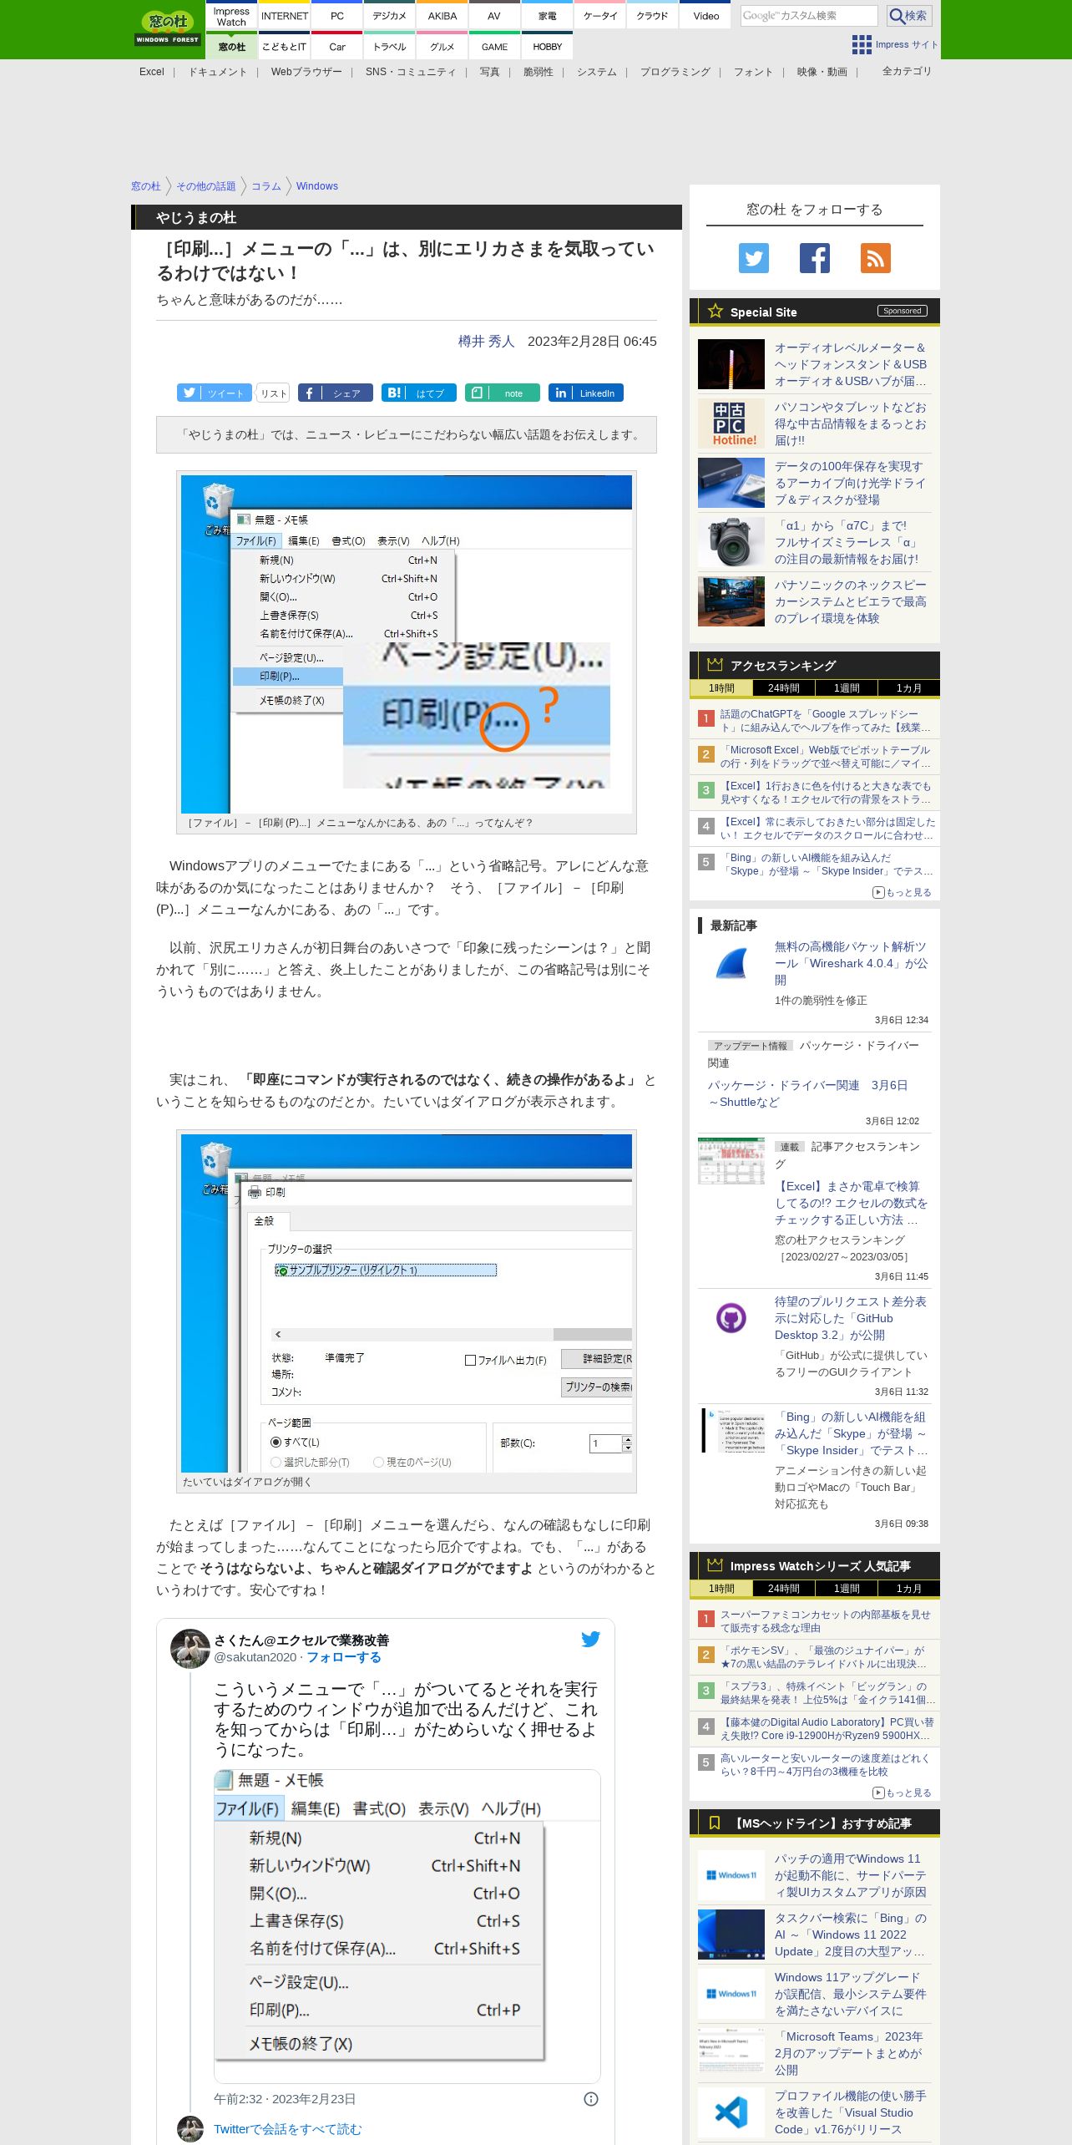Go to 窓の杜 breadcrumb link
The width and height of the screenshot is (1072, 2145).
pyautogui.click(x=146, y=186)
